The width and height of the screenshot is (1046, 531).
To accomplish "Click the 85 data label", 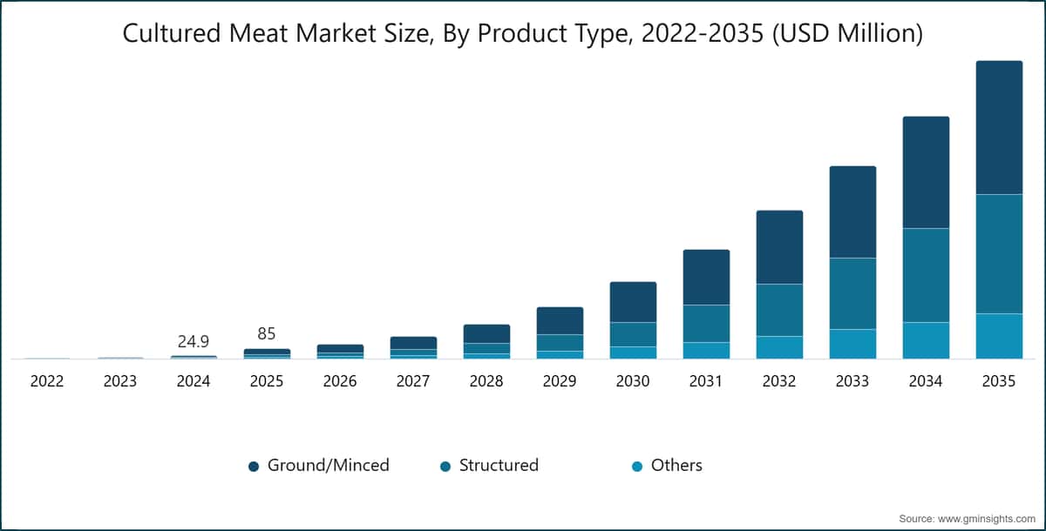I will tap(267, 334).
